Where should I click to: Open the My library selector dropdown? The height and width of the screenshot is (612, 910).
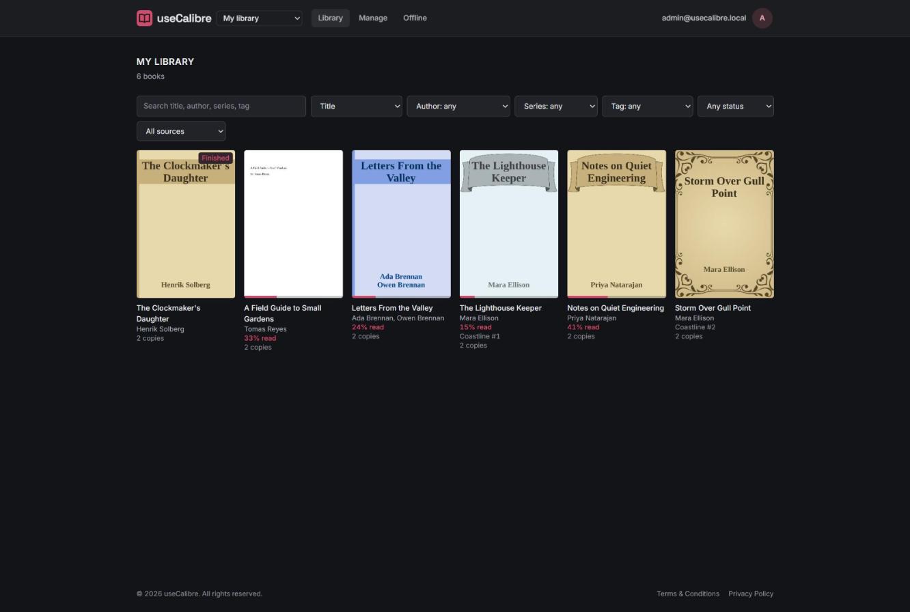[x=260, y=18]
